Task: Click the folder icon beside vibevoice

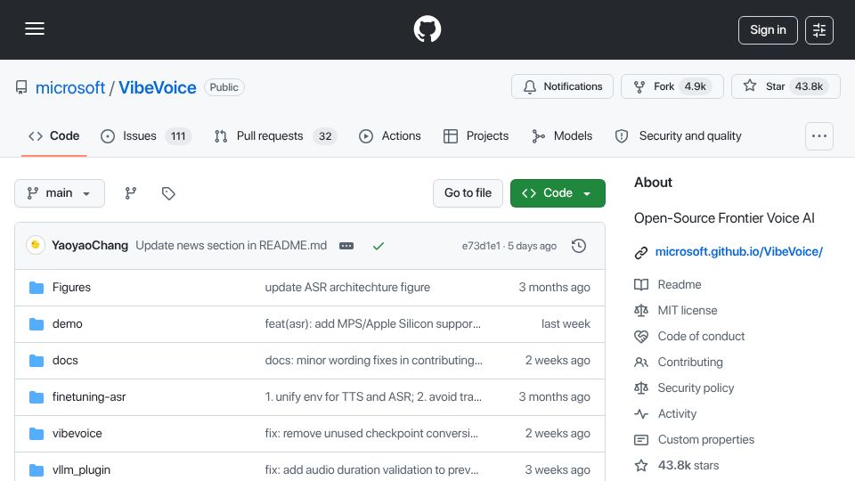Action: [x=37, y=434]
